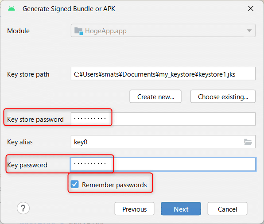Open the HogeApp.app module combo box
The image size is (264, 224).
(x=163, y=31)
